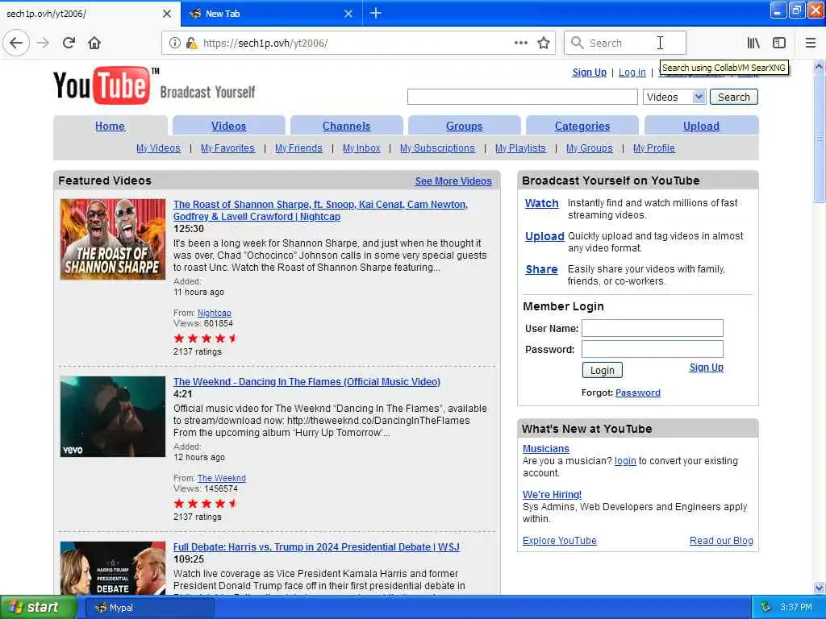Focus the YouTube search text field

[x=522, y=97]
